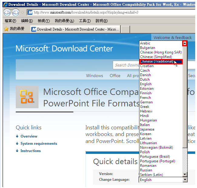The height and width of the screenshot is (188, 197).
Task: Choose Chinese (Traditional) language
Action: (x=161, y=61)
